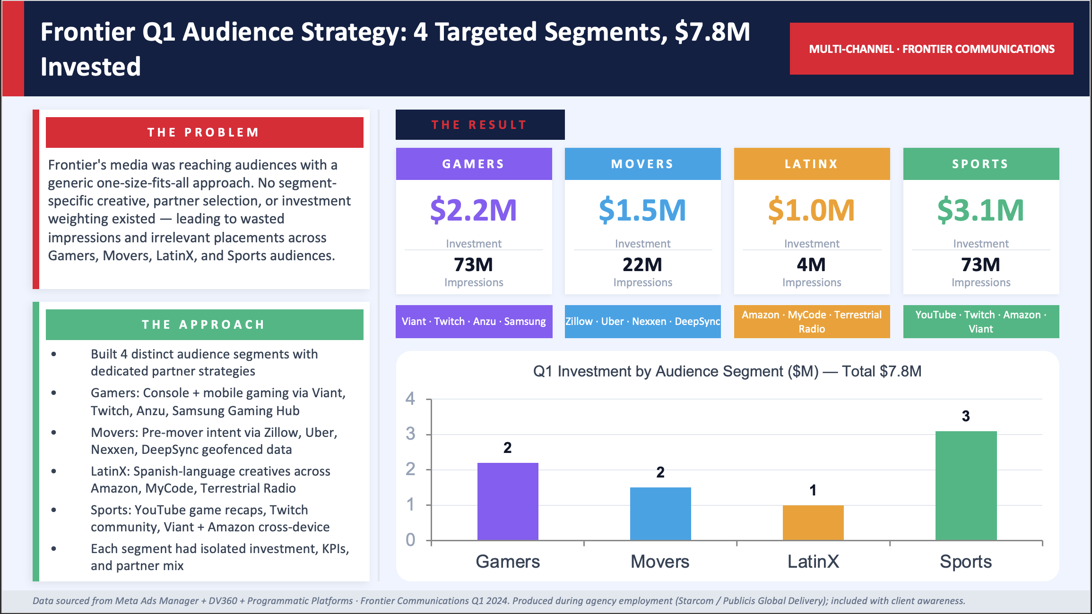
Task: Click the 22M impressions figure under Movers
Action: [x=642, y=264]
